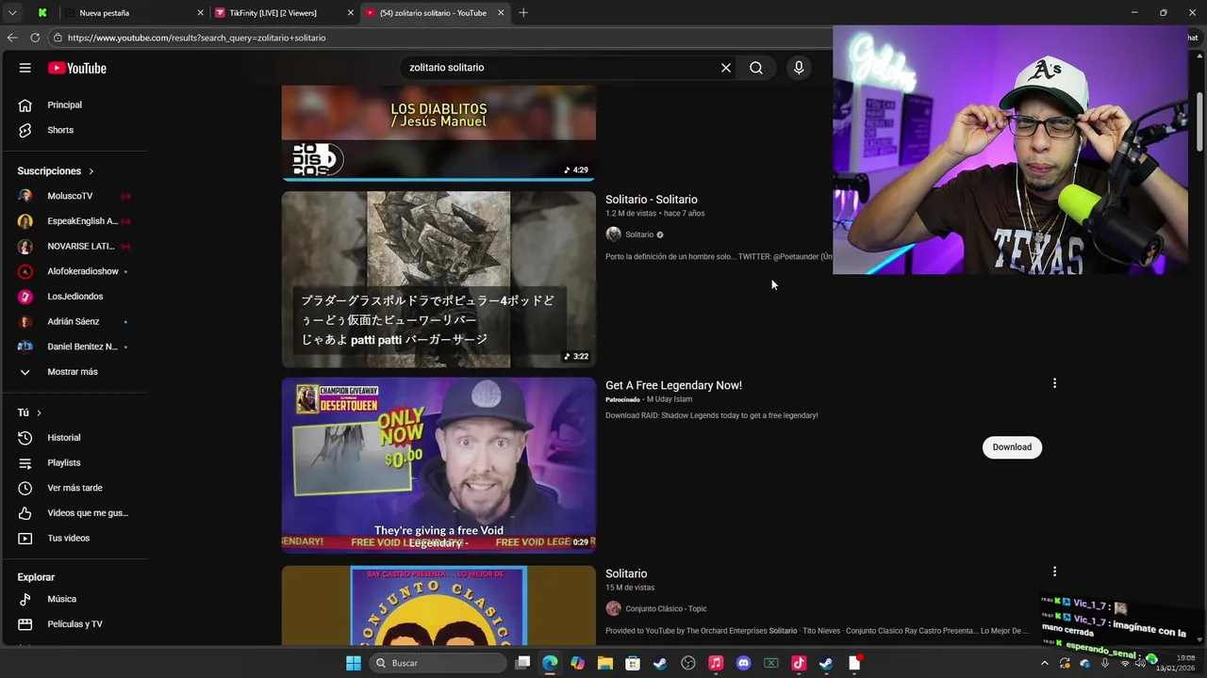Expand Mostrar más subscriptions
This screenshot has height=678, width=1207.
pos(74,372)
